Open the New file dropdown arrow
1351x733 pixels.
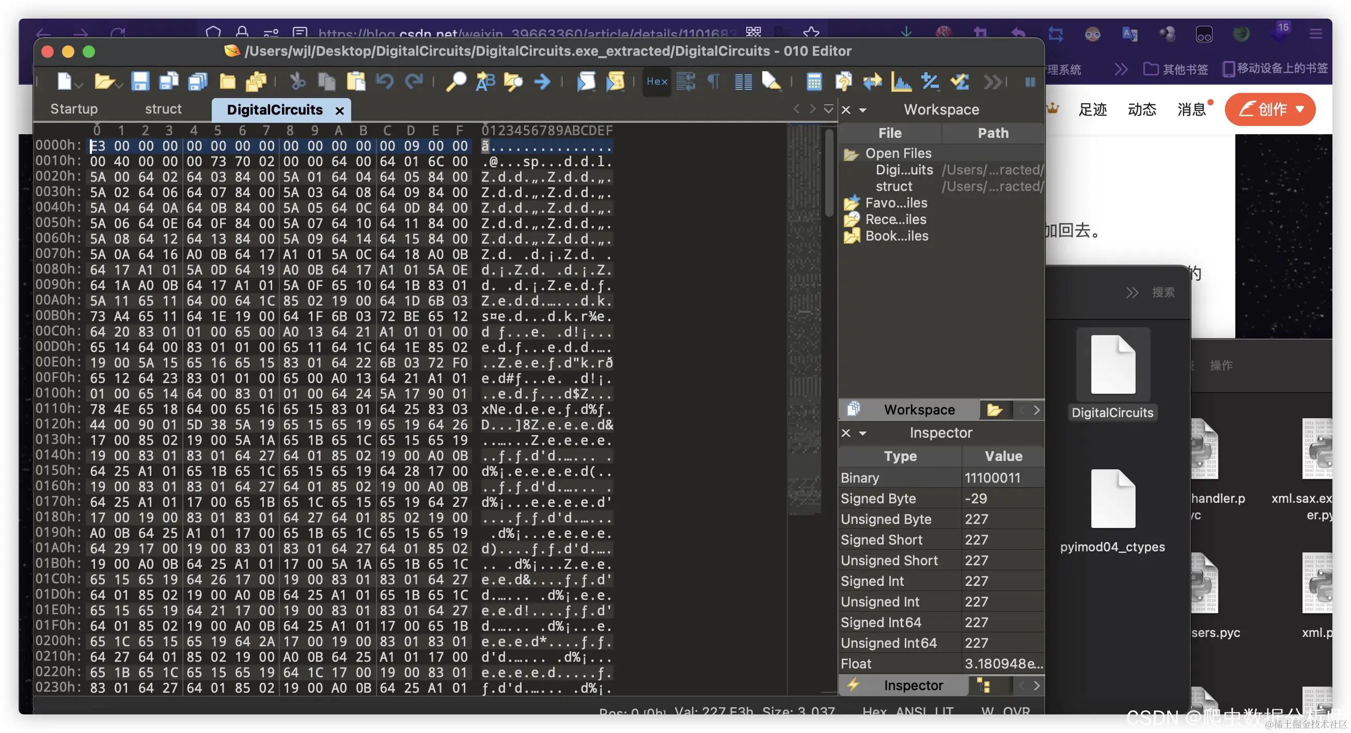coord(78,85)
